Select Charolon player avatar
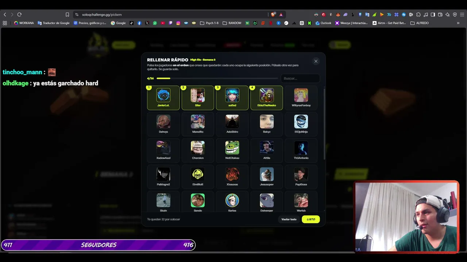This screenshot has width=467, height=262. (198, 148)
